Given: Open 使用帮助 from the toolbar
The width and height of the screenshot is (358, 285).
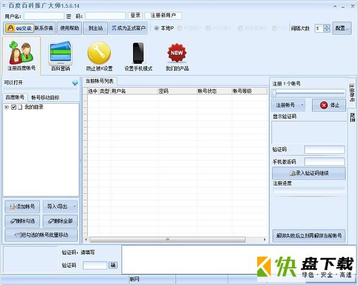Looking at the screenshot, I should point(69,28).
